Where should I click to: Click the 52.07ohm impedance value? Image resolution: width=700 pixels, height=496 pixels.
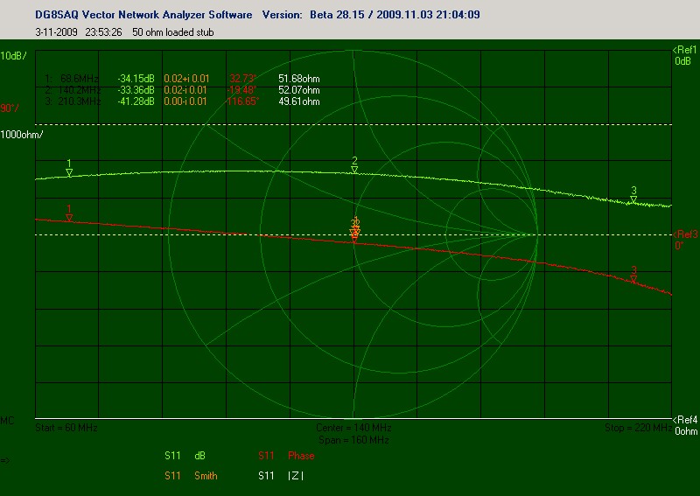pos(299,90)
